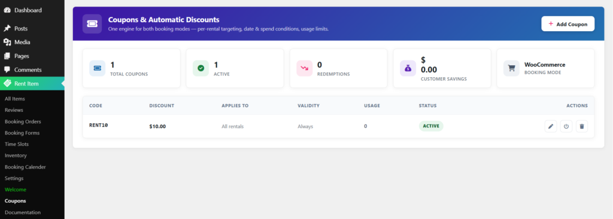
Task: Select the Coupons submenu item
Action: (x=15, y=201)
